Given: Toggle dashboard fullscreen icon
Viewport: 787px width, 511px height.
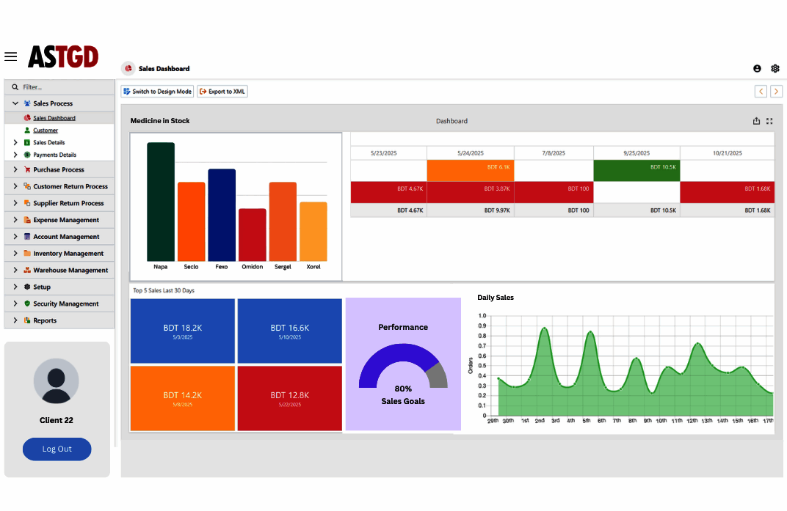Looking at the screenshot, I should point(769,121).
